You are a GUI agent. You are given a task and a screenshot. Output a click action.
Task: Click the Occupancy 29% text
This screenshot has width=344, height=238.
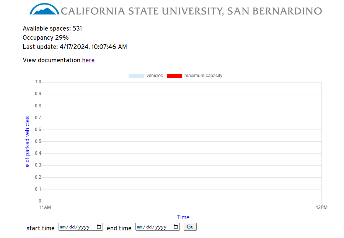(x=46, y=38)
